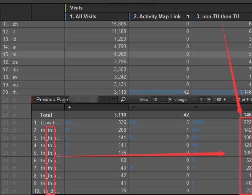Click All Visits value 4,793

[x=120, y=47]
